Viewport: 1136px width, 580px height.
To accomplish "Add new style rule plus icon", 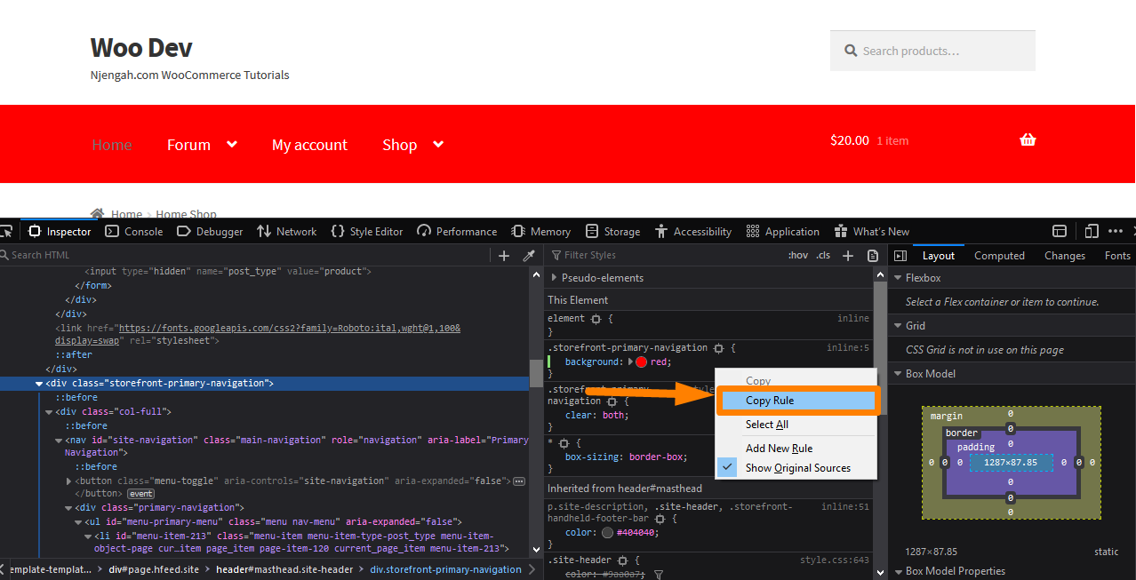I will 848,256.
